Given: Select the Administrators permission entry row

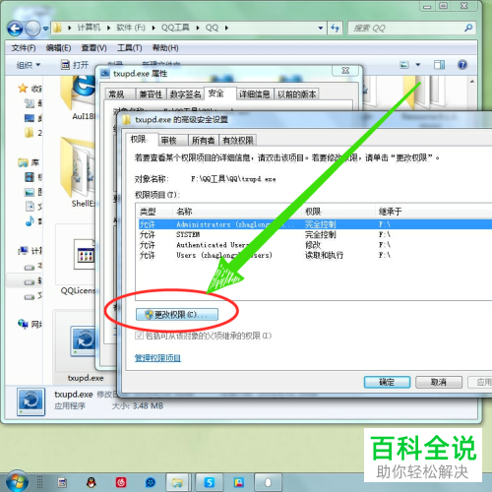Looking at the screenshot, I should pos(315,224).
